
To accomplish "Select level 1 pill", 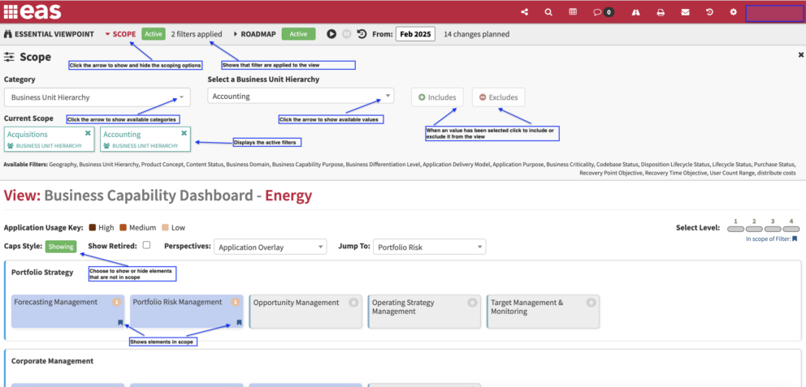I will [x=735, y=229].
